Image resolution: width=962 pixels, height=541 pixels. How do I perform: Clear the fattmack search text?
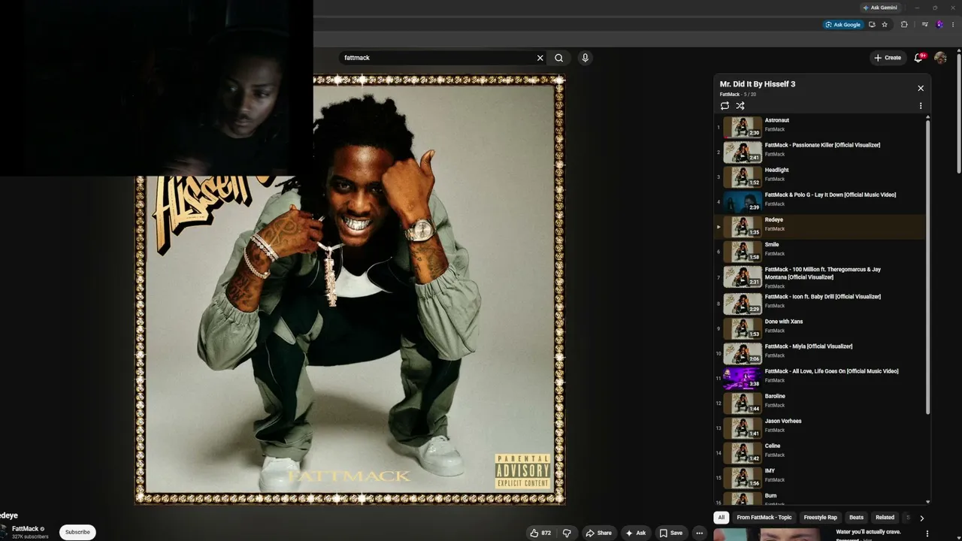[540, 58]
